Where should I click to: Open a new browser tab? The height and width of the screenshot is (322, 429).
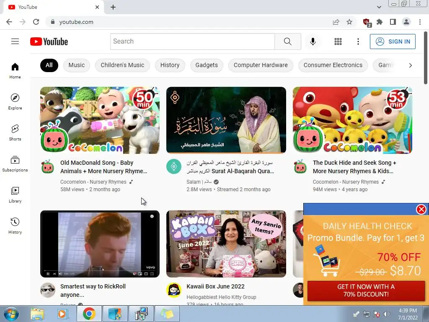click(x=113, y=7)
